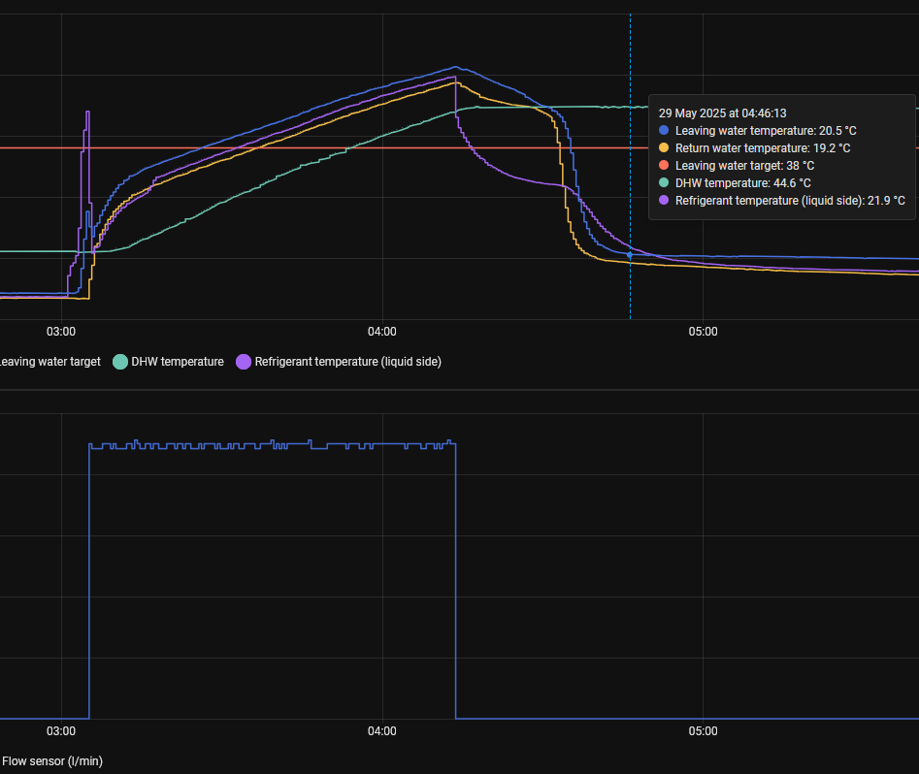Image resolution: width=919 pixels, height=774 pixels.
Task: Click the flow sensor line's vertical drop after 04:00
Action: 456,582
